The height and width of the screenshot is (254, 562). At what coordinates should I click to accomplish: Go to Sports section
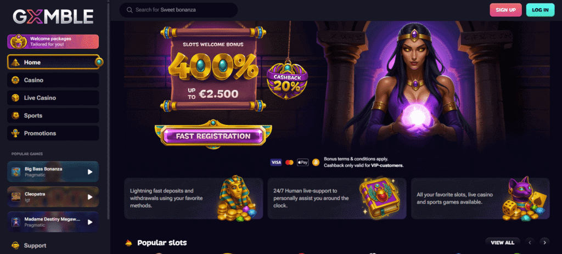(53, 115)
